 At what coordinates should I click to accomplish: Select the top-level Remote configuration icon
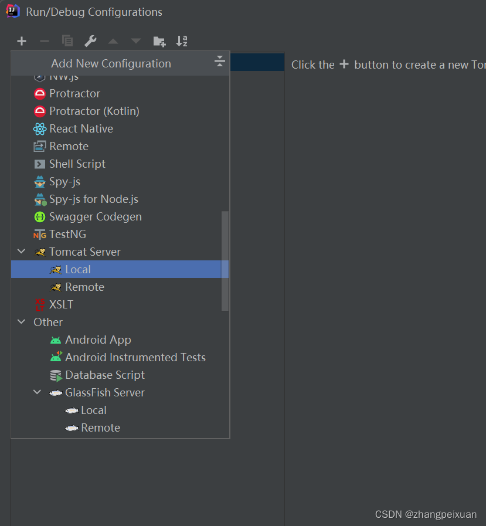[40, 146]
